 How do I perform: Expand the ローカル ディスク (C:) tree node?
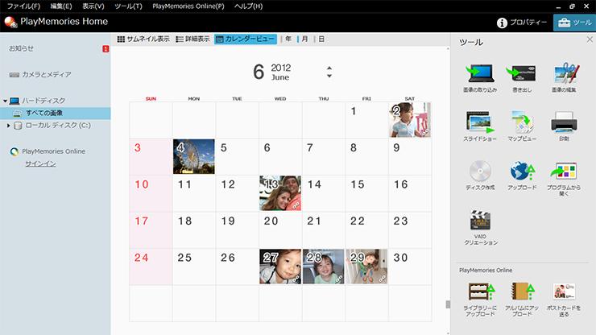coord(9,126)
